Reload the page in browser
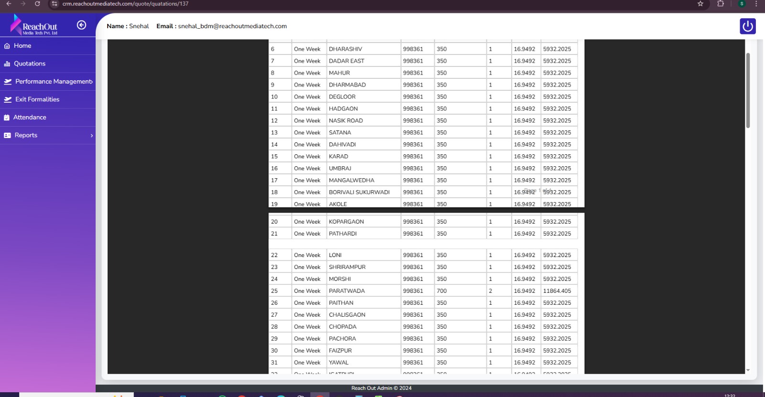The width and height of the screenshot is (765, 397). (x=37, y=4)
